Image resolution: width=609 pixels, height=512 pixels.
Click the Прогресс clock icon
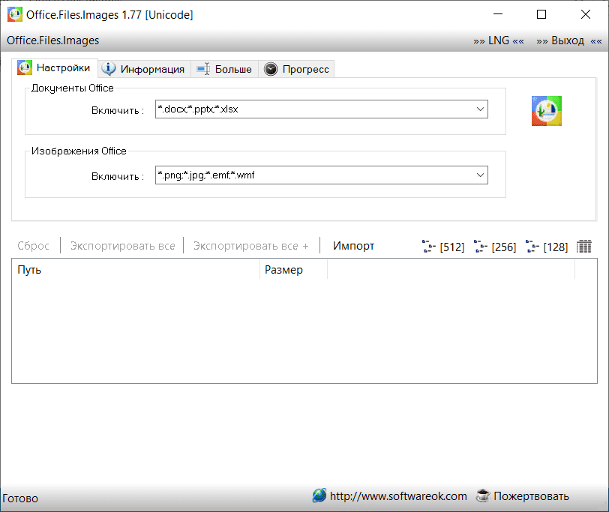[x=271, y=69]
